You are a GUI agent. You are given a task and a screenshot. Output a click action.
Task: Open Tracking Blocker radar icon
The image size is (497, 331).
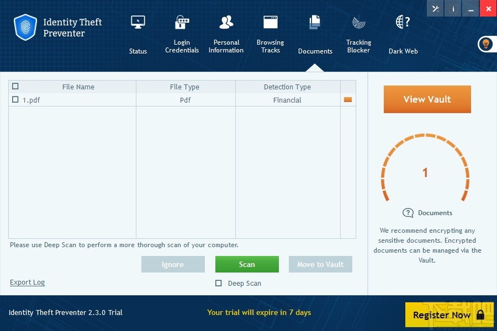(359, 22)
